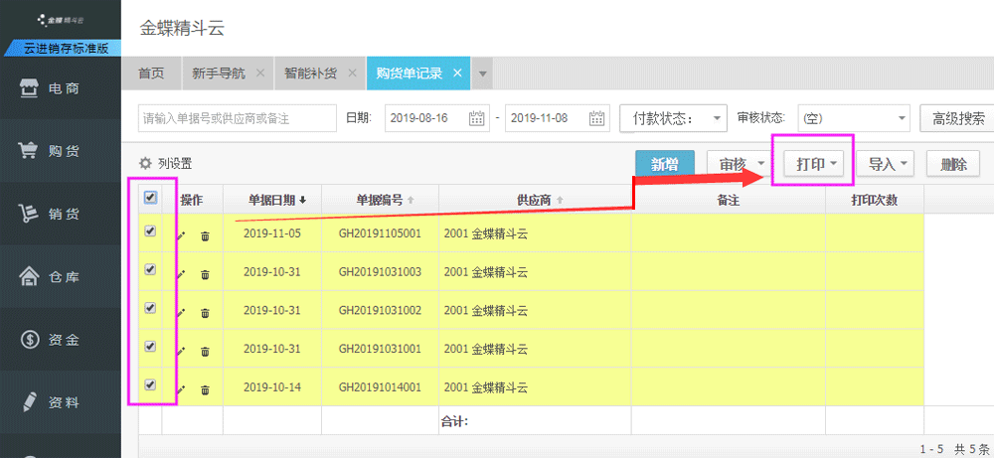994x458 pixels.
Task: Close the 购货单记录 tab
Action: [x=457, y=73]
